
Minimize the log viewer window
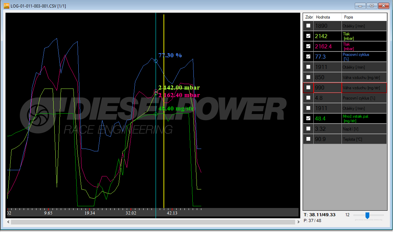(360, 5)
